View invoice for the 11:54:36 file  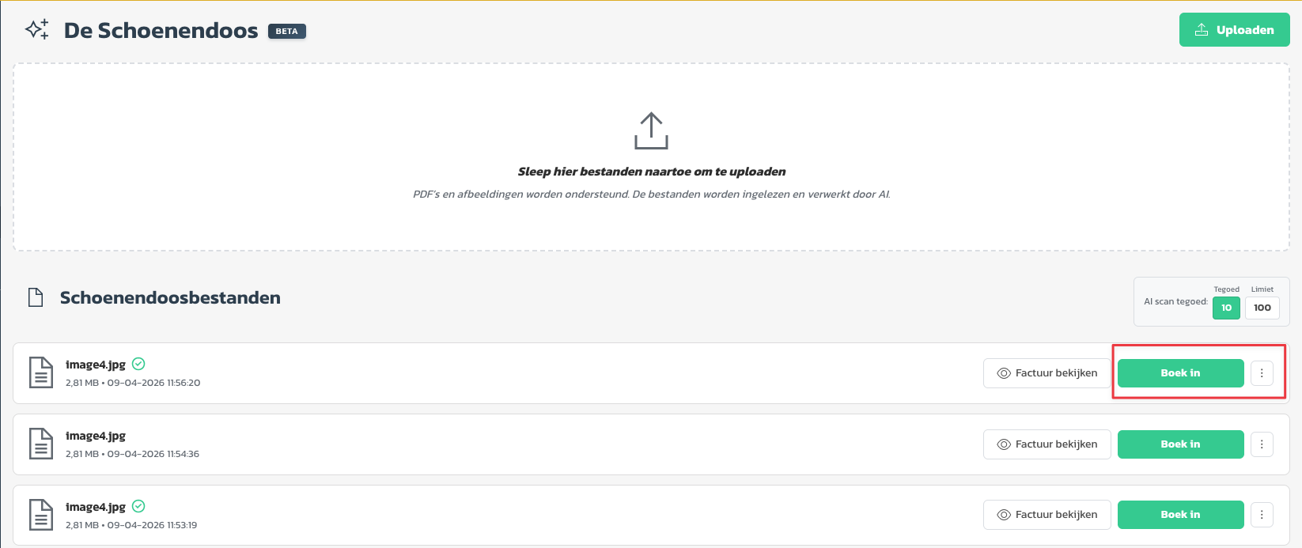[1047, 444]
